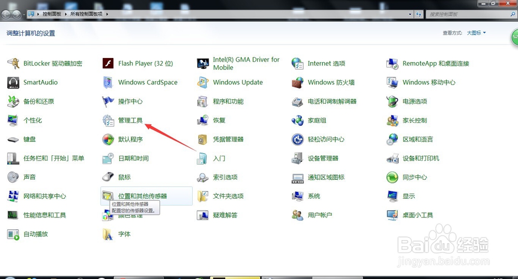Open the Windows Update icon
The height and width of the screenshot is (279, 518).
tap(203, 82)
